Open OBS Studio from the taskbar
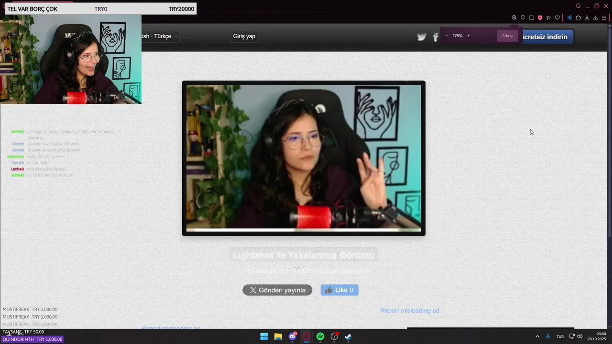The height and width of the screenshot is (344, 612). tap(334, 336)
